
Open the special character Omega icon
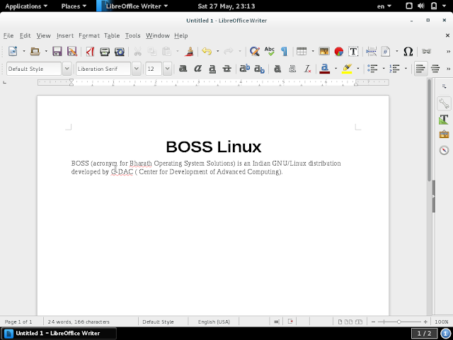[x=408, y=52]
